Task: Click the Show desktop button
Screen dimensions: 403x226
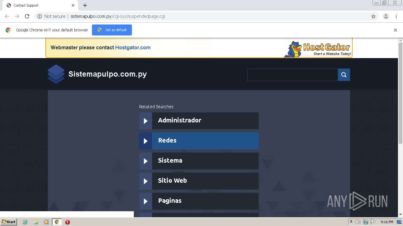Action: (x=400, y=222)
